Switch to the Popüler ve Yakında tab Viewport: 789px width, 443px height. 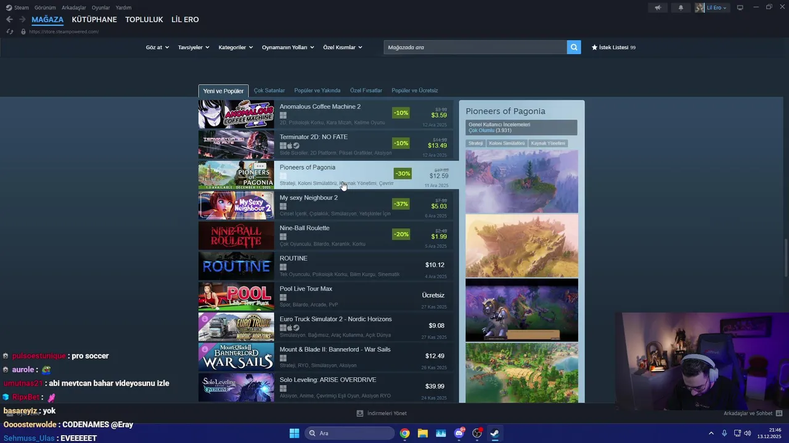(x=317, y=90)
